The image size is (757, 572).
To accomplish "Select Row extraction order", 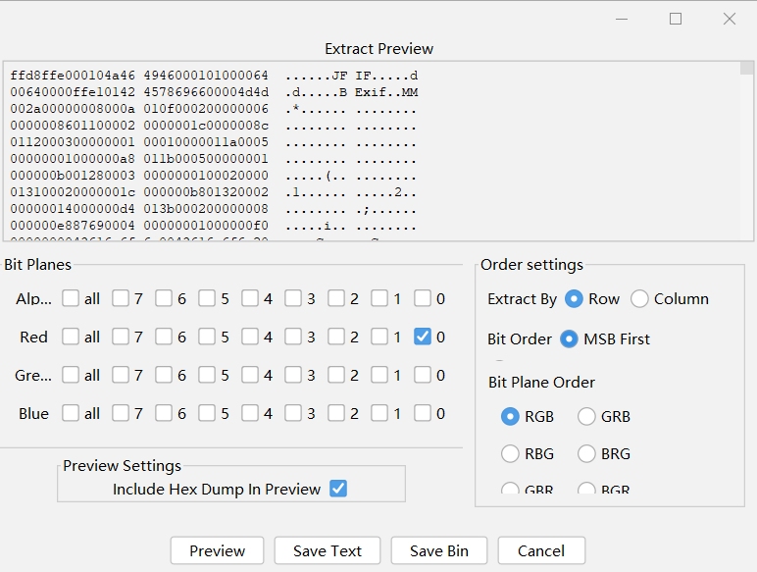I will coord(574,299).
